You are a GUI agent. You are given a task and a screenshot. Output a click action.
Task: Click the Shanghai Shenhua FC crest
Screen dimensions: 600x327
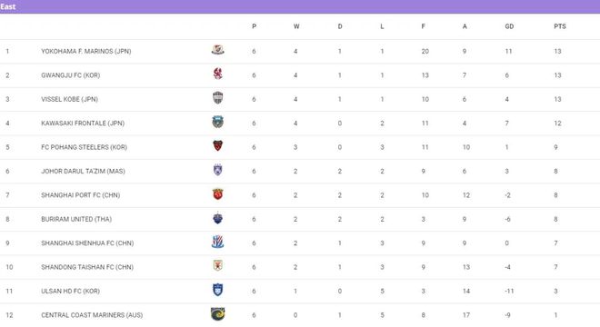coord(218,242)
